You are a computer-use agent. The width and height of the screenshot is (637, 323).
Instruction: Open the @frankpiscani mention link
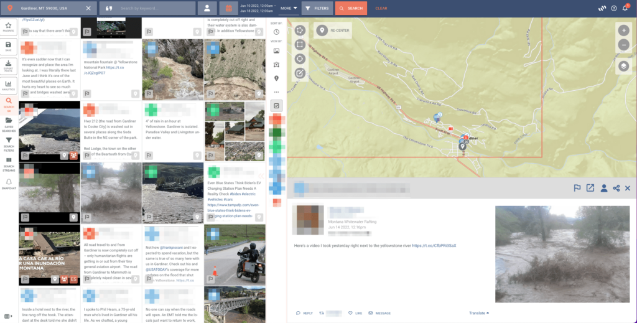(172, 248)
